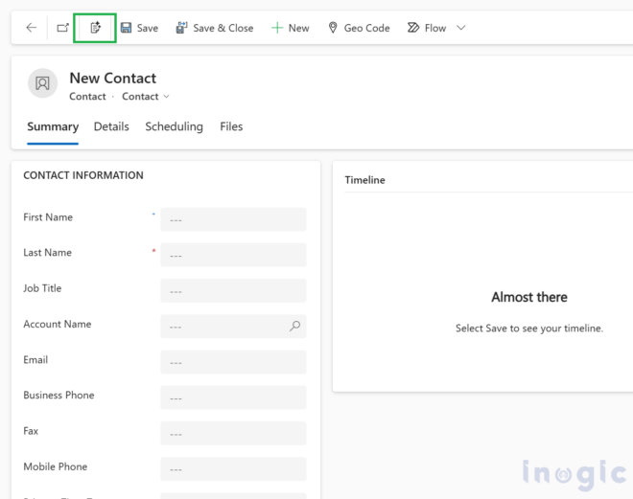Switch to the Scheduling tab

174,126
